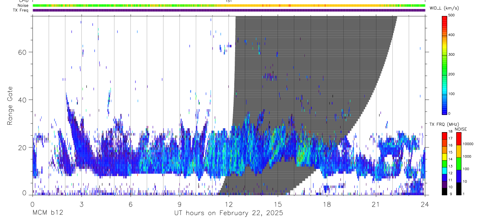Screen dimensions: 478x221
Task: Click UT hours axis tick '12'
Action: (x=229, y=205)
